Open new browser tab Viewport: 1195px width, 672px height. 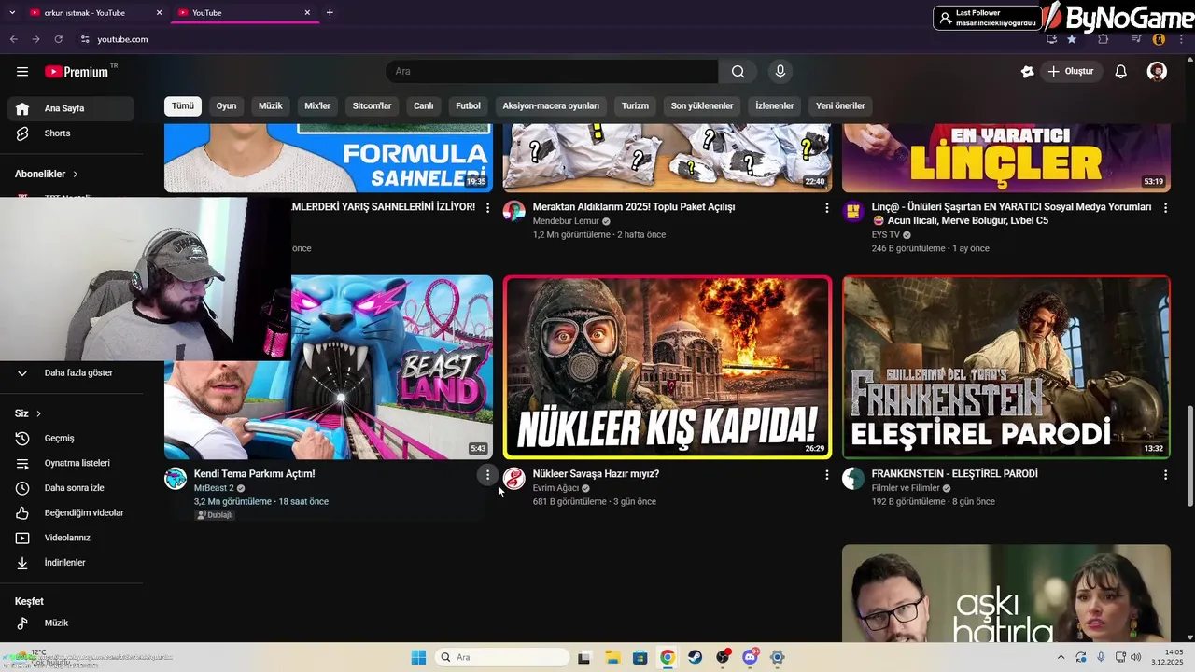(x=330, y=12)
